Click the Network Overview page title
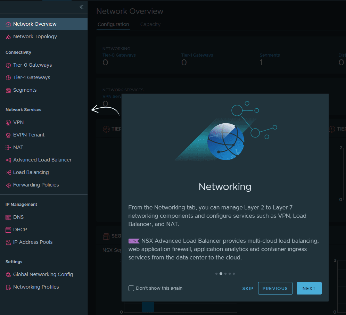 coord(130,11)
